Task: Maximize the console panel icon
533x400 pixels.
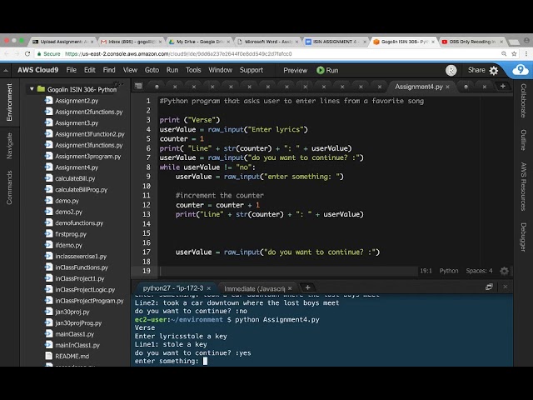Action: (489, 287)
